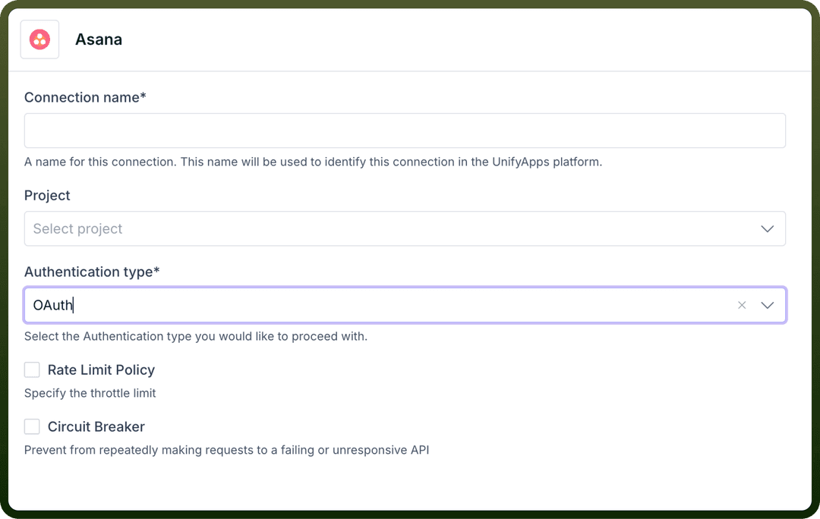Click the Rate Limit Policy label
The image size is (820, 519).
click(102, 370)
